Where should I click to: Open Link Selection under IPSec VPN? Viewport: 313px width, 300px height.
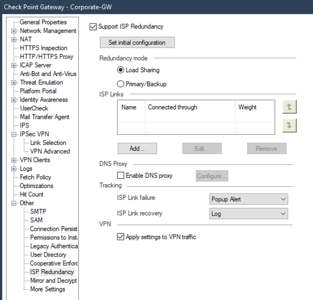tap(48, 143)
